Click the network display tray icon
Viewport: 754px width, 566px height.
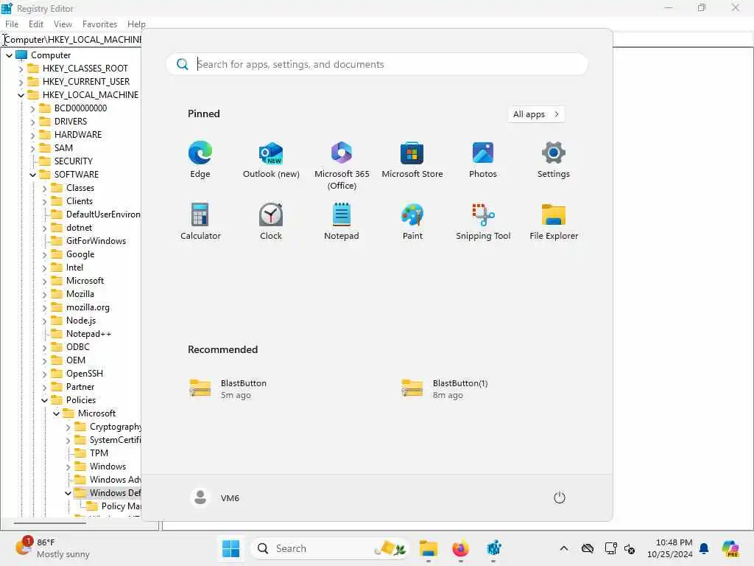610,548
